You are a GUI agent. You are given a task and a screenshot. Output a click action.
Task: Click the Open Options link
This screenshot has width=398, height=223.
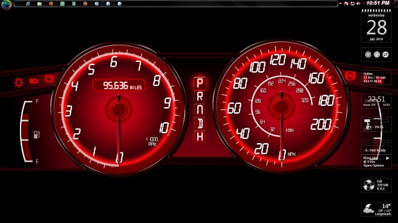click(x=373, y=165)
